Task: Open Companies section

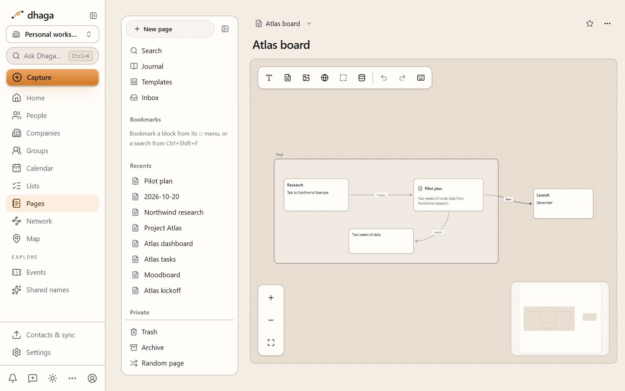Action: tap(52, 133)
